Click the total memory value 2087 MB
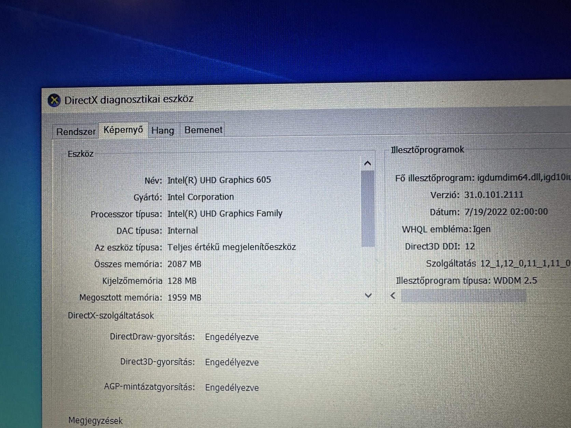Viewport: 571px width, 428px height. (x=184, y=264)
